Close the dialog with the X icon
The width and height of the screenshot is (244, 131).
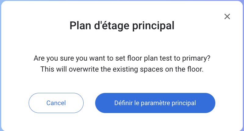227,16
